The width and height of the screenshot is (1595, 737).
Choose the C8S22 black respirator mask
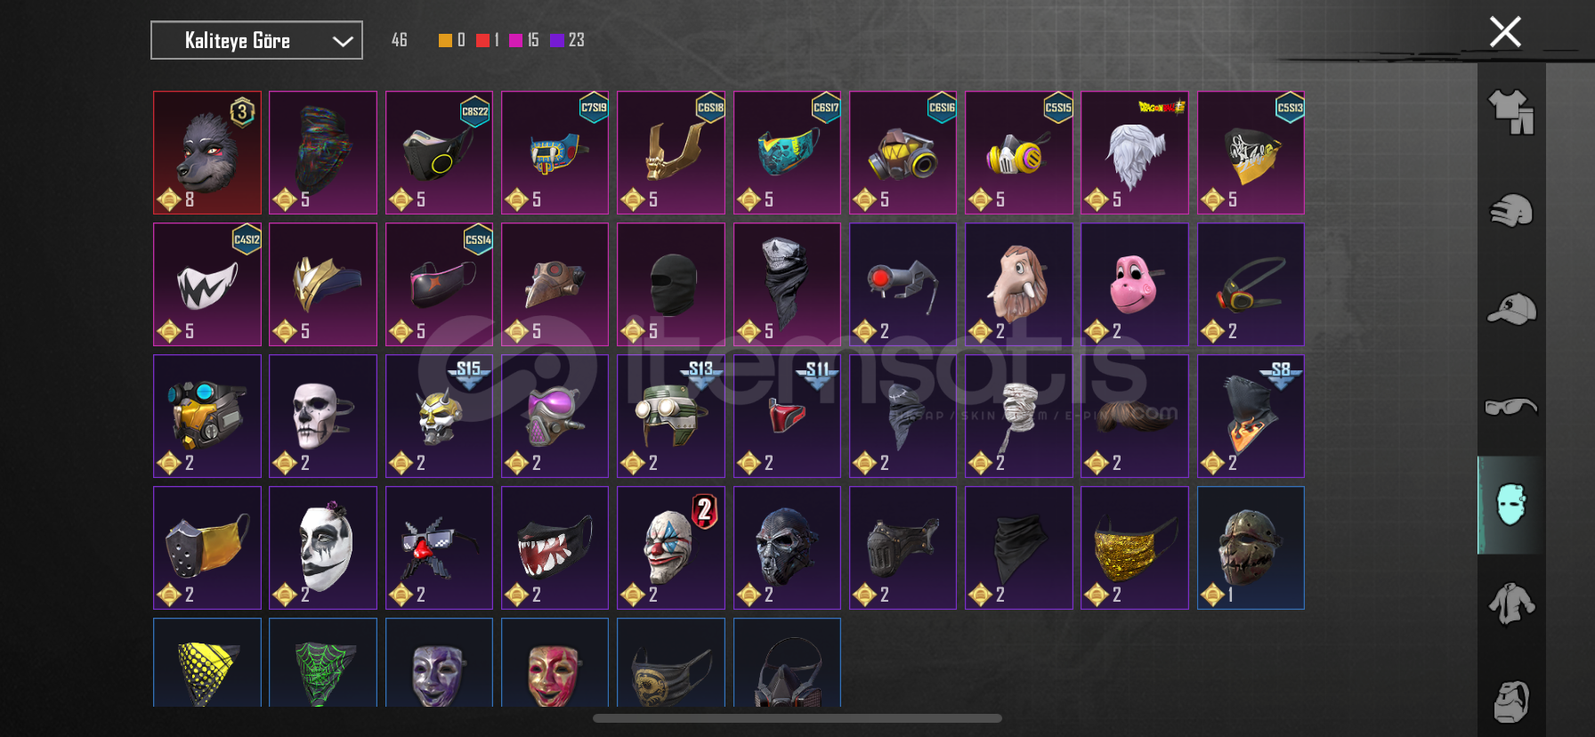pos(439,152)
